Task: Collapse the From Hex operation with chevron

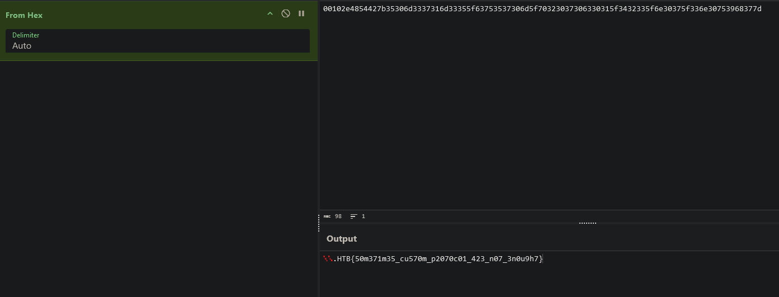Action: (270, 13)
